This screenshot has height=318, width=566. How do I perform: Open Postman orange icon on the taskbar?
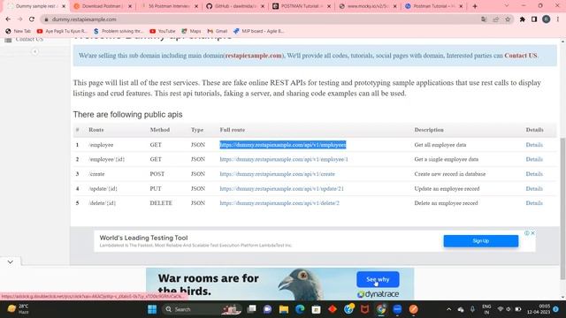click(x=414, y=309)
